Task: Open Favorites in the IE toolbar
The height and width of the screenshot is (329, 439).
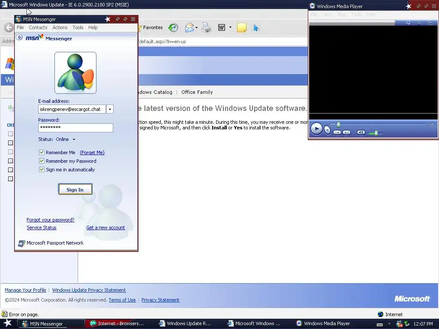Action: 150,27
